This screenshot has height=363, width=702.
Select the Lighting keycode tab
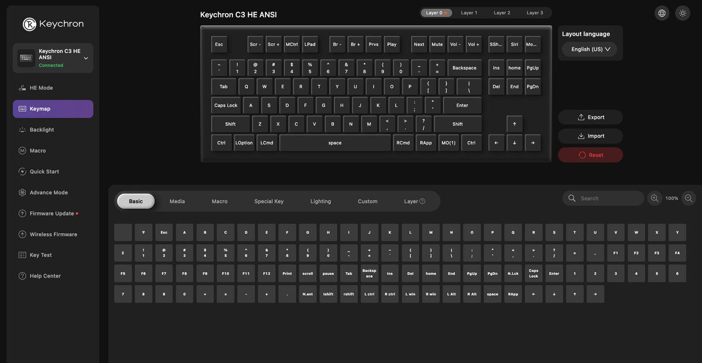(x=321, y=201)
